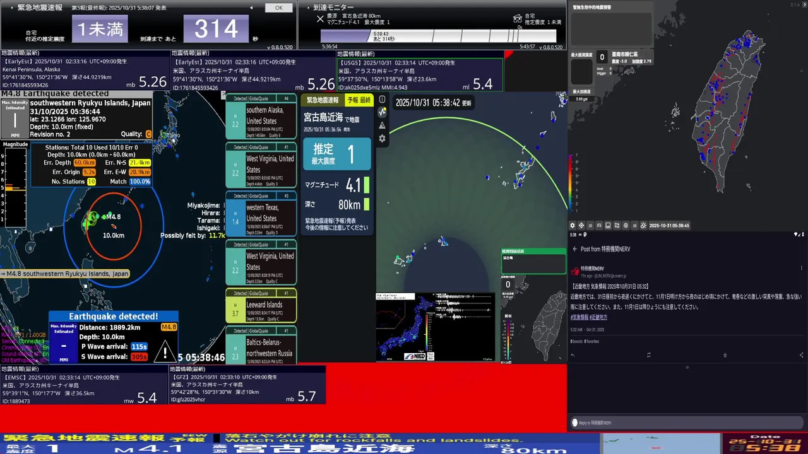Click the green swatch beside マグニチュード 4.1
Screen dimensions: 808x454
point(367,185)
